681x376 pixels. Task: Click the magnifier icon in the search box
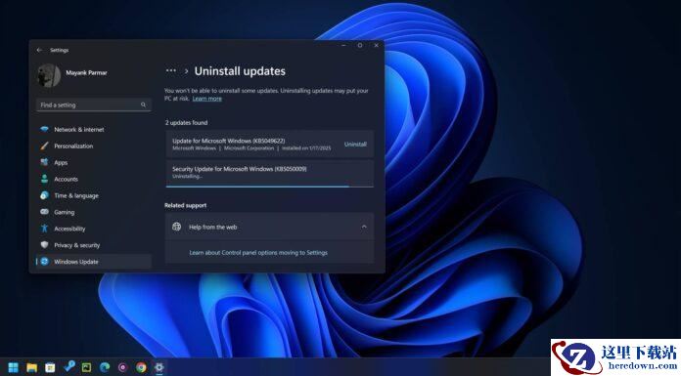pos(143,104)
